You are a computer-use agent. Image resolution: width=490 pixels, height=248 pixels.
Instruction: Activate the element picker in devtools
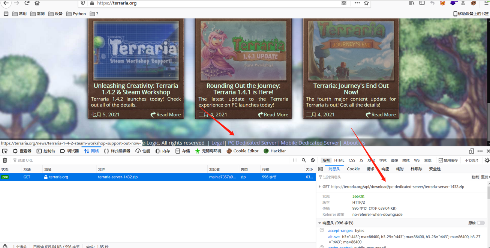click(5, 151)
